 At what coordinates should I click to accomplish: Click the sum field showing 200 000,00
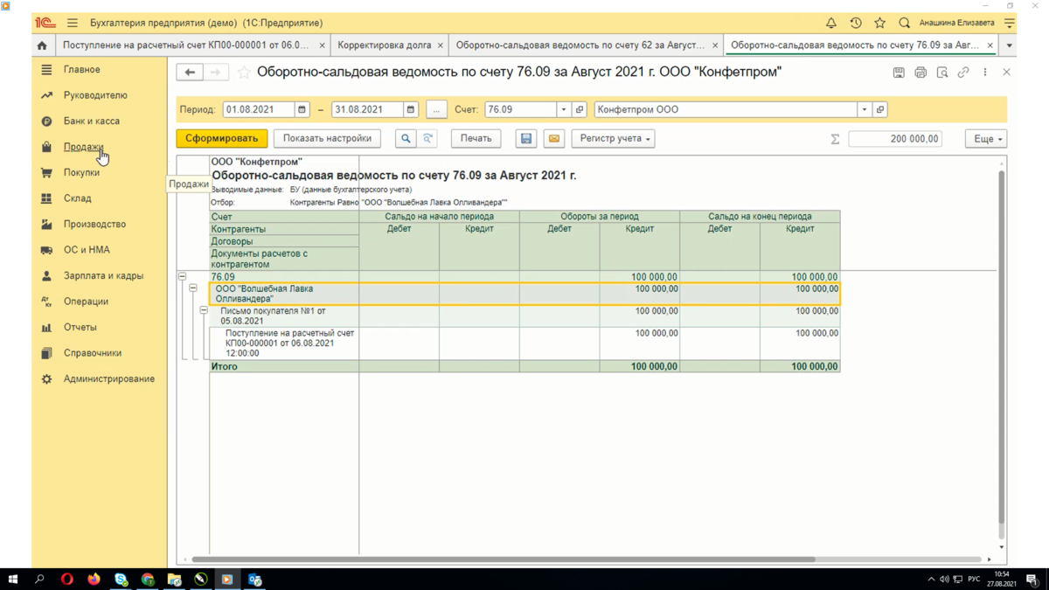pos(895,139)
